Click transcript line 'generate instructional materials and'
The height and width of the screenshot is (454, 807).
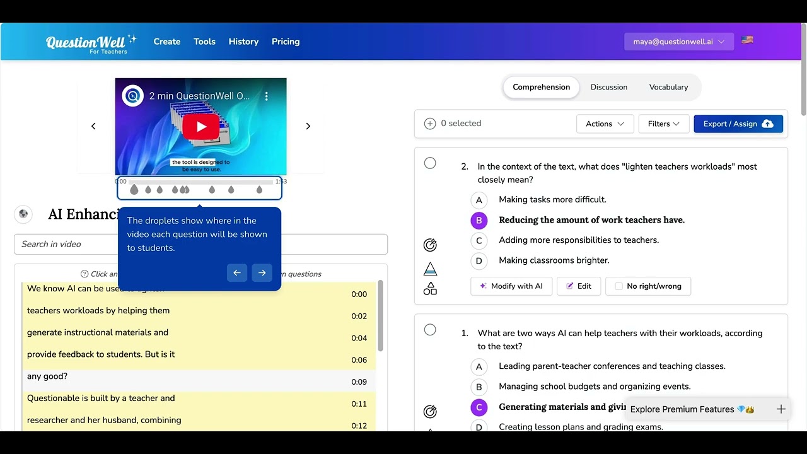98,333
